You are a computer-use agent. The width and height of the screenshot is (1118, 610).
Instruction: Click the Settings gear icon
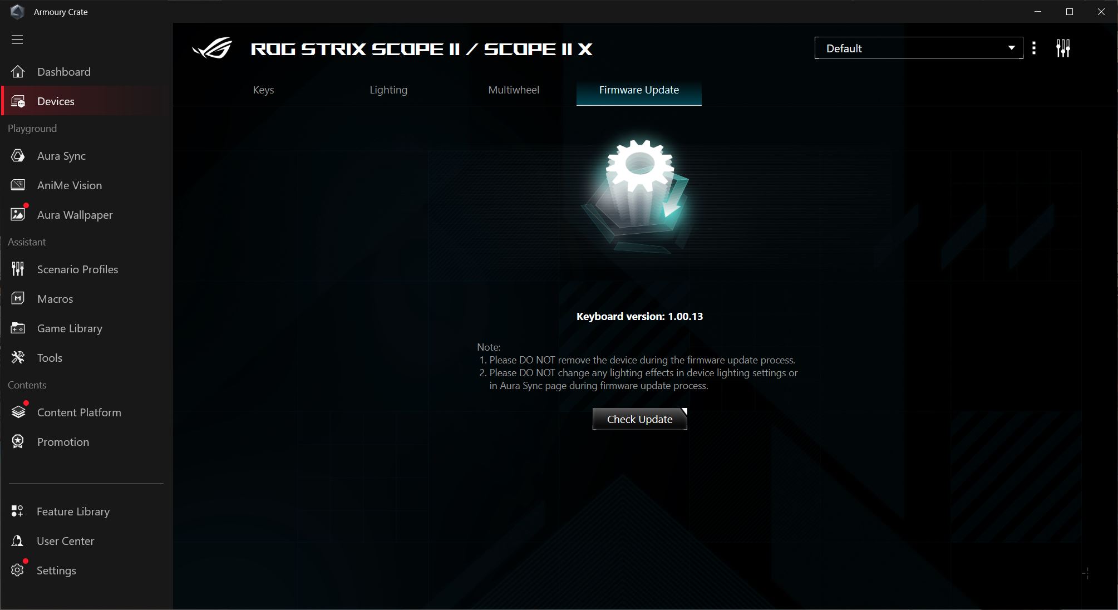[x=17, y=570]
